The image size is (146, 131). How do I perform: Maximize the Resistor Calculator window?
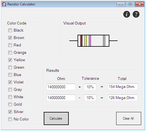(x=130, y=4)
